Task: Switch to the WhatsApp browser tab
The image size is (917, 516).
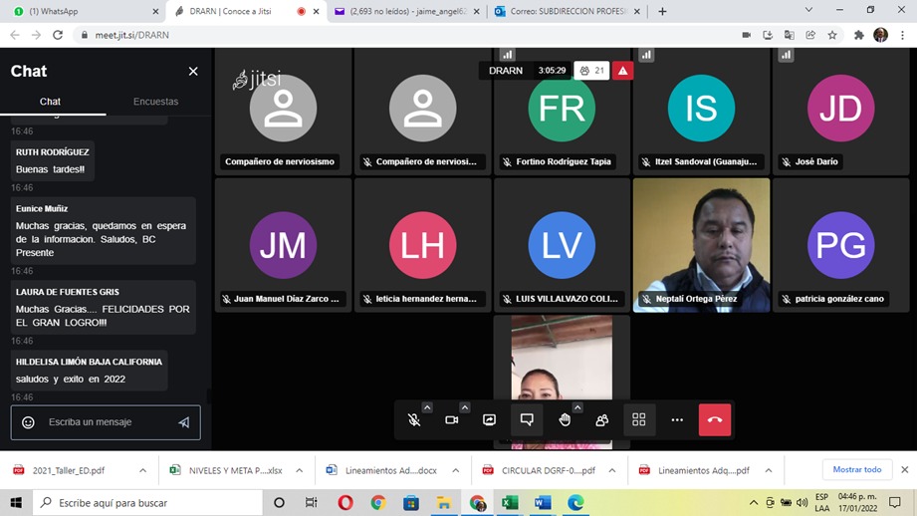Action: 82,11
